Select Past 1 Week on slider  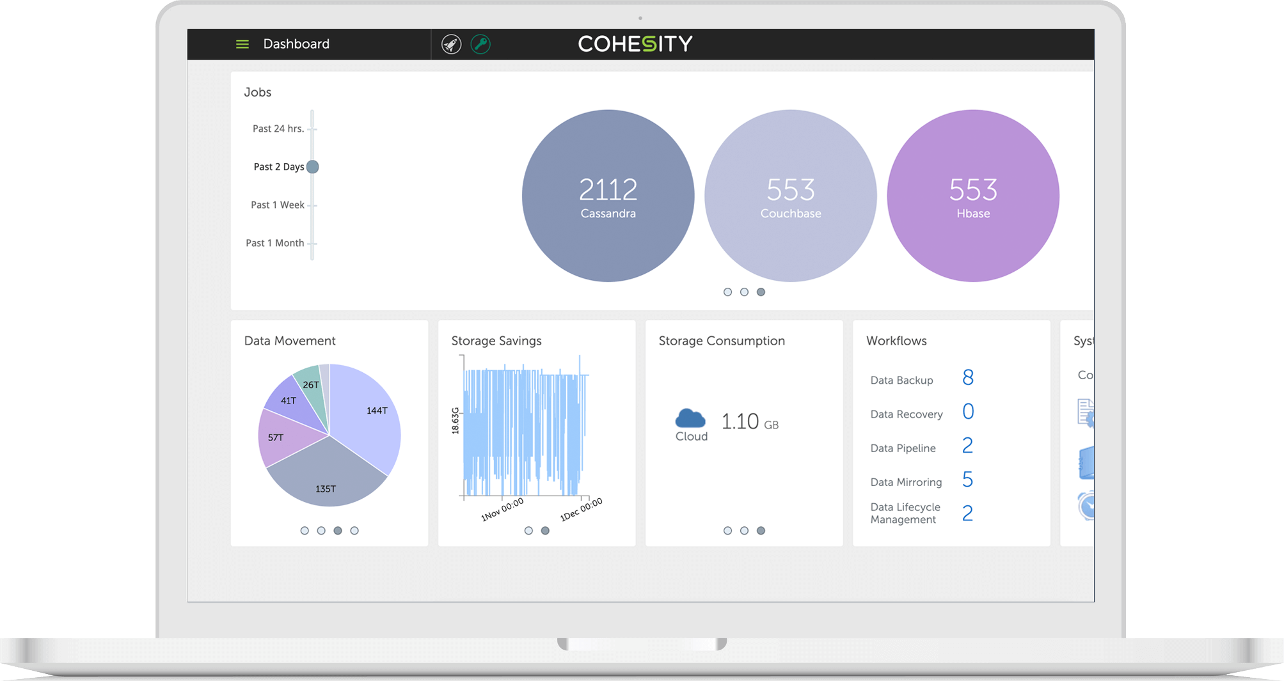[278, 205]
